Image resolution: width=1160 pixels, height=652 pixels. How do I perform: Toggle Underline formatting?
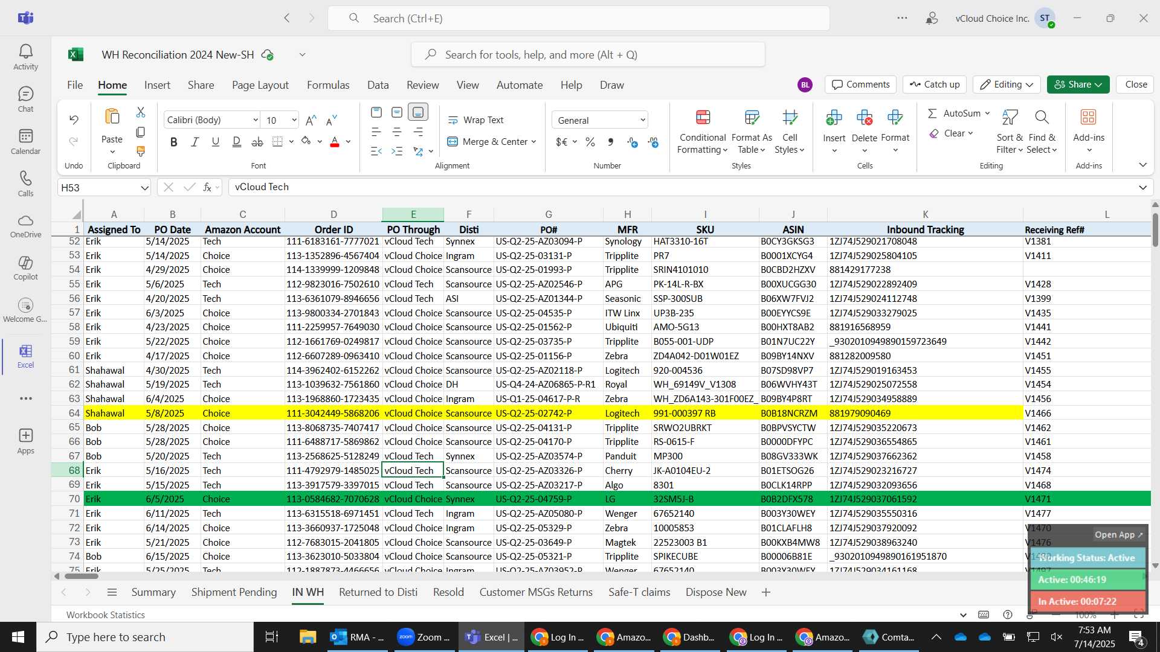215,142
